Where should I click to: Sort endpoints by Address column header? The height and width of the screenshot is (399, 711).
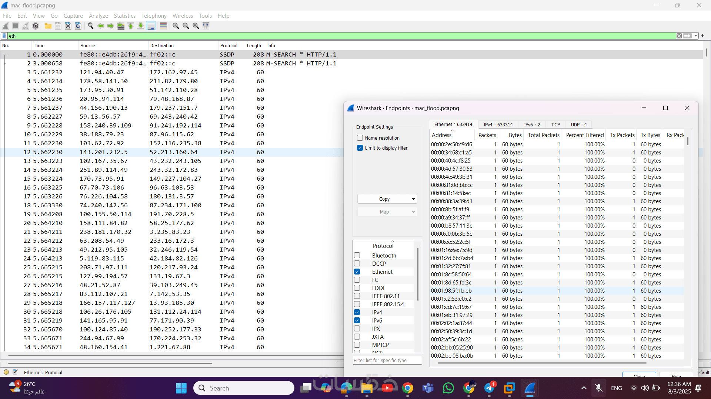(442, 135)
